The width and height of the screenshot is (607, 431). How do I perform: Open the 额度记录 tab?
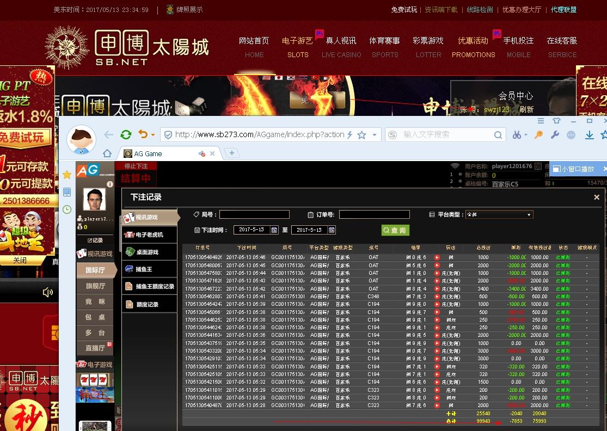pos(150,305)
